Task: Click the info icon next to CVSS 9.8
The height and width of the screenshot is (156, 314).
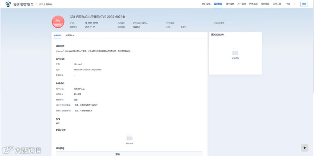Action: (185, 27)
